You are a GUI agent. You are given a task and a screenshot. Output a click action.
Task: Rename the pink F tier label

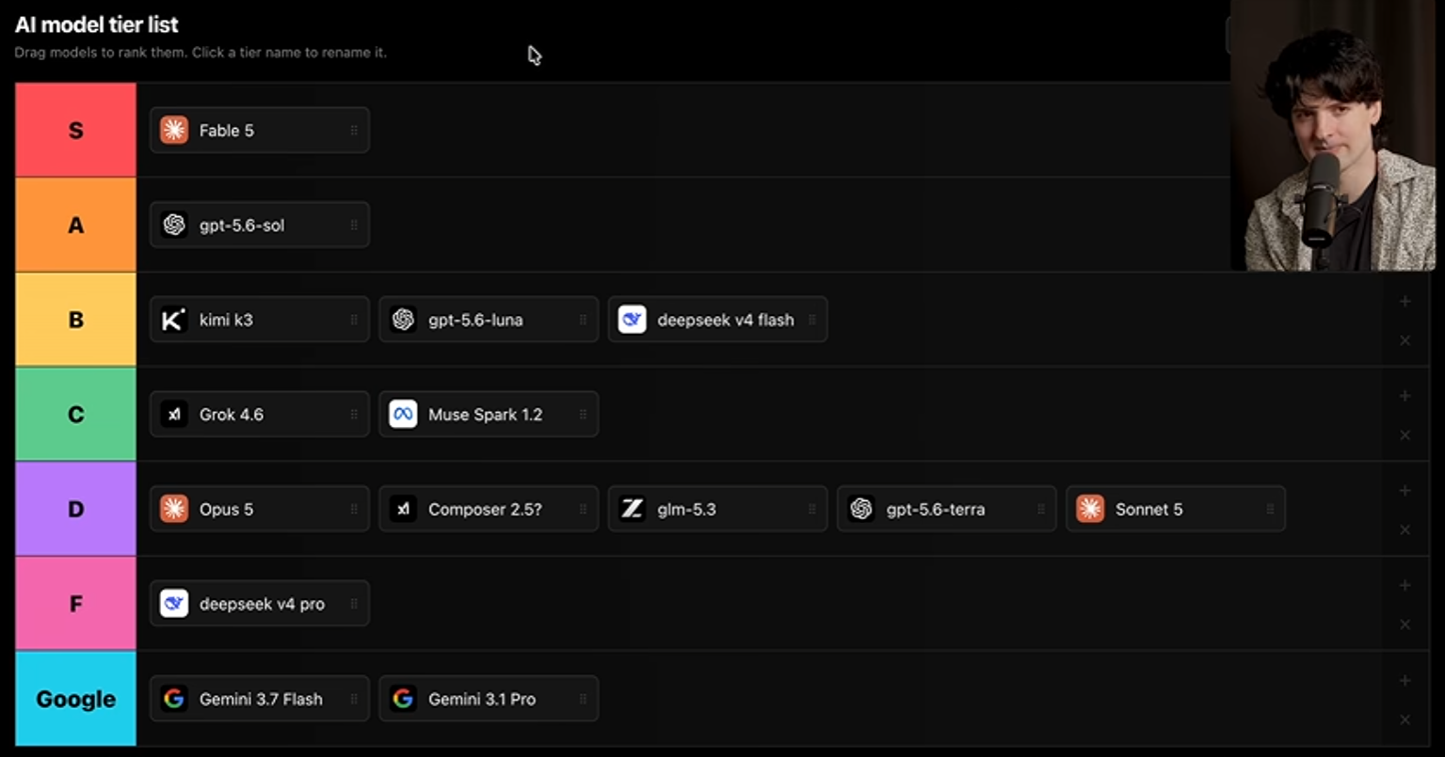tap(75, 604)
